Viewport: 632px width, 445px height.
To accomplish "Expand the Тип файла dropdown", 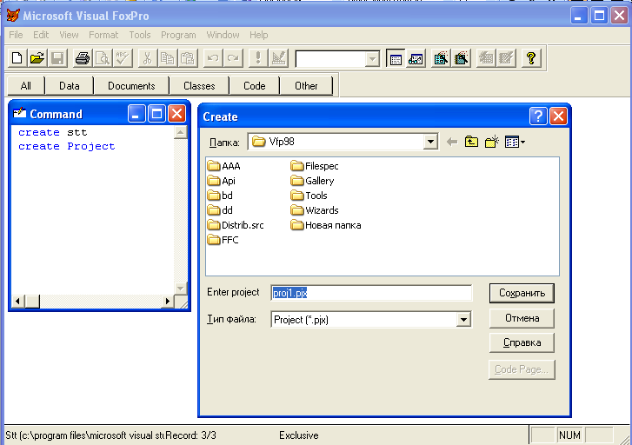I will coord(463,320).
